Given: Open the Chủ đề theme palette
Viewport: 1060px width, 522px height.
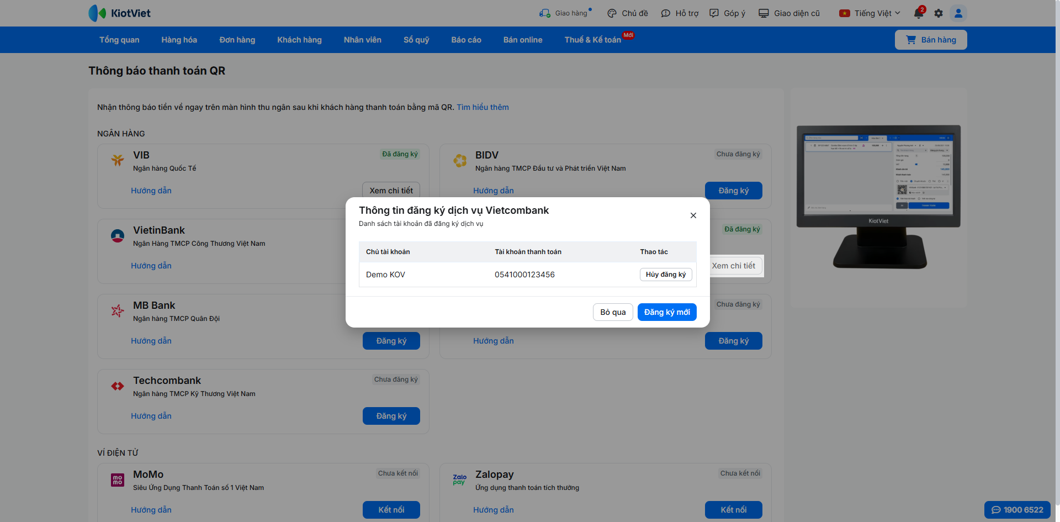Looking at the screenshot, I should pos(628,13).
